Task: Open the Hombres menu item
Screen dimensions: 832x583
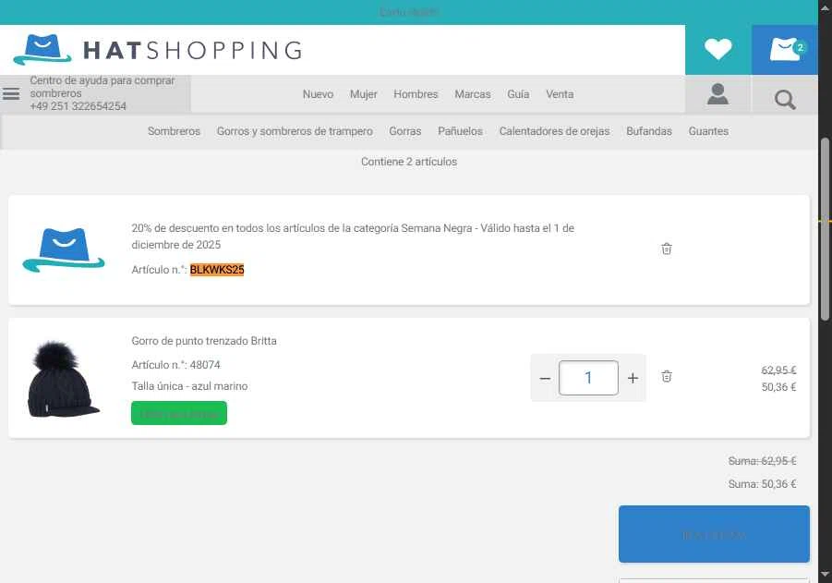Action: (416, 94)
